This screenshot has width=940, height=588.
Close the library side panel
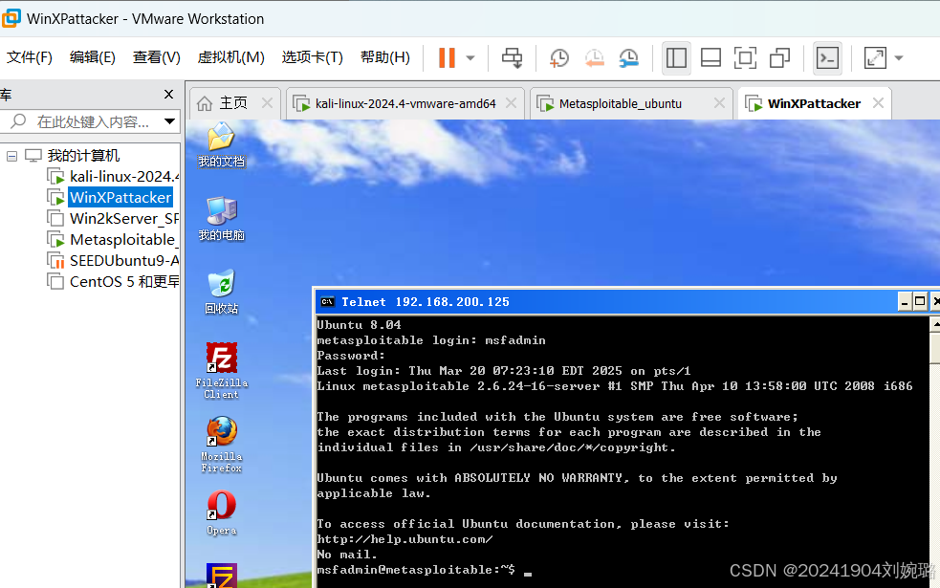[x=168, y=94]
